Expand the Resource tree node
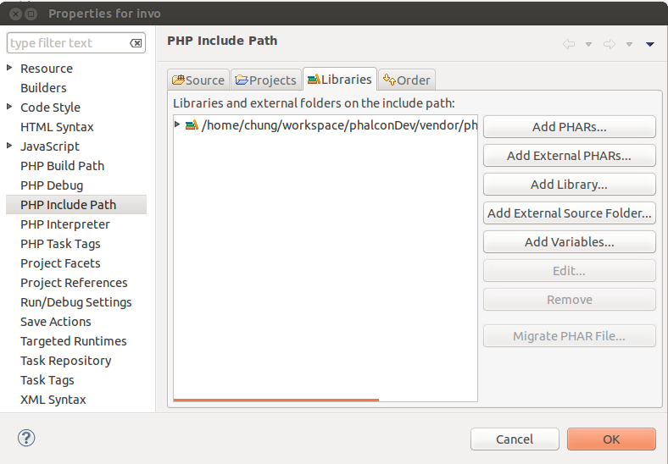 click(9, 67)
